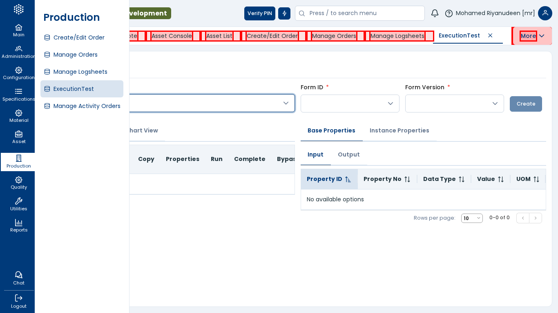
Task: Click the notifications bell icon
Action: click(435, 13)
